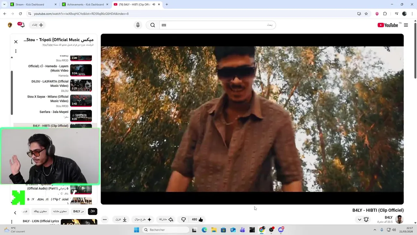Click the page vertical scrollbar
The width and height of the screenshot is (417, 235).
pos(415,51)
